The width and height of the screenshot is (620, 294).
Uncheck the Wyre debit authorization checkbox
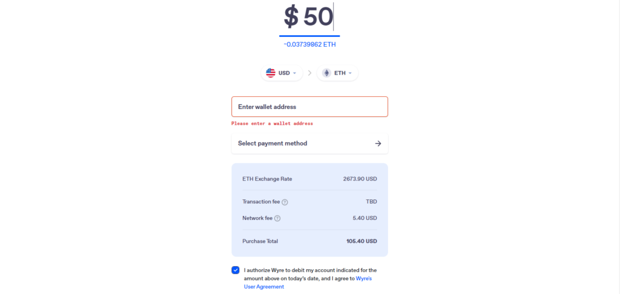(236, 270)
